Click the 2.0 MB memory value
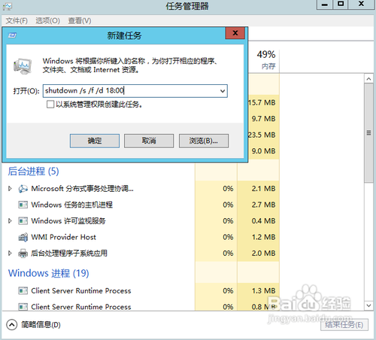This screenshot has width=376, height=340. [x=264, y=253]
